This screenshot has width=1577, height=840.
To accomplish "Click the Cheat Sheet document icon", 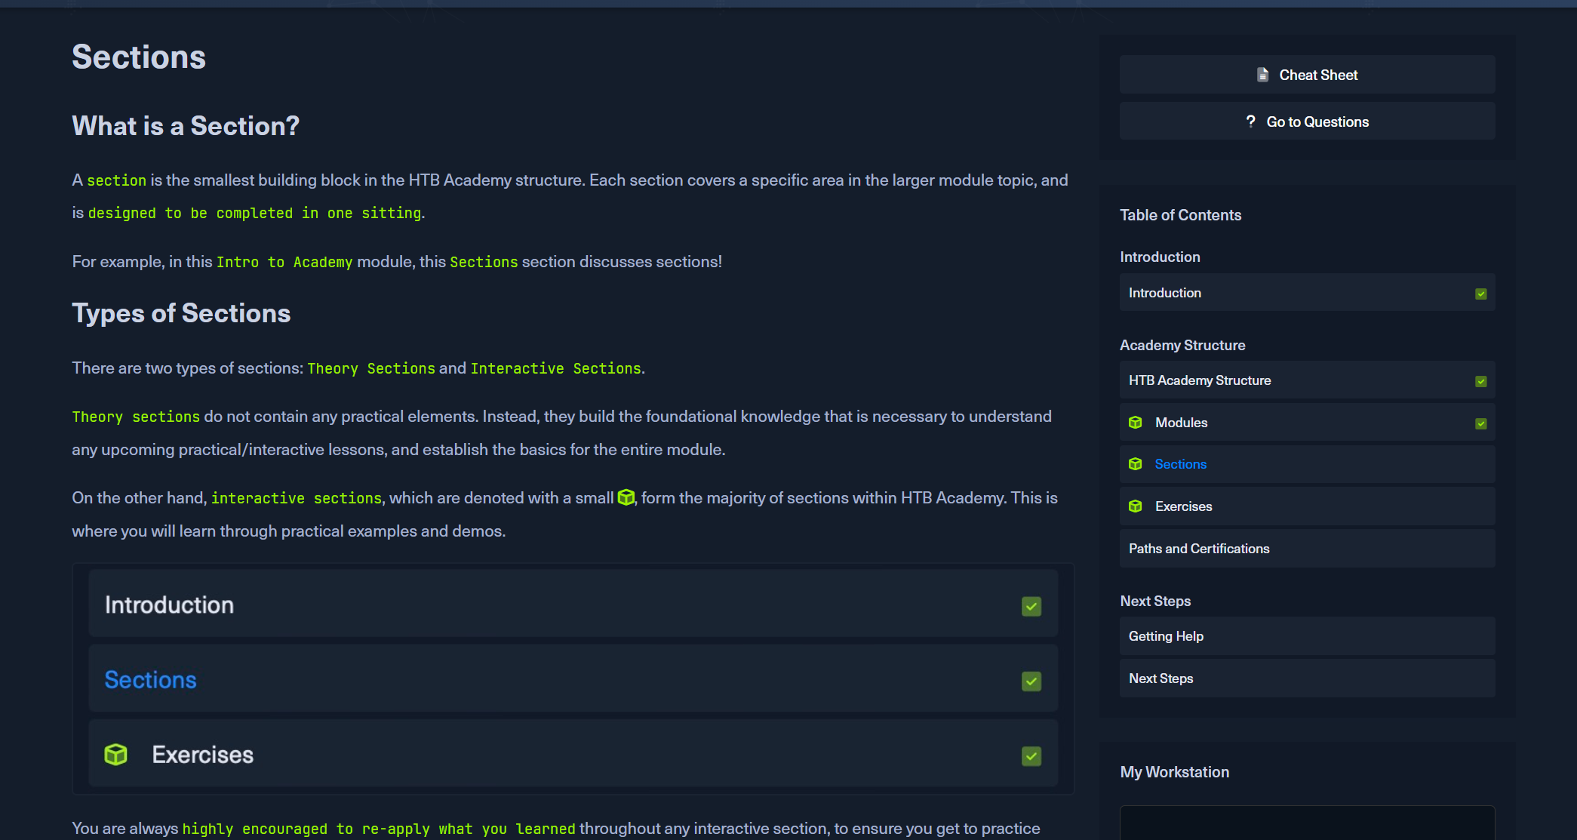I will point(1262,75).
